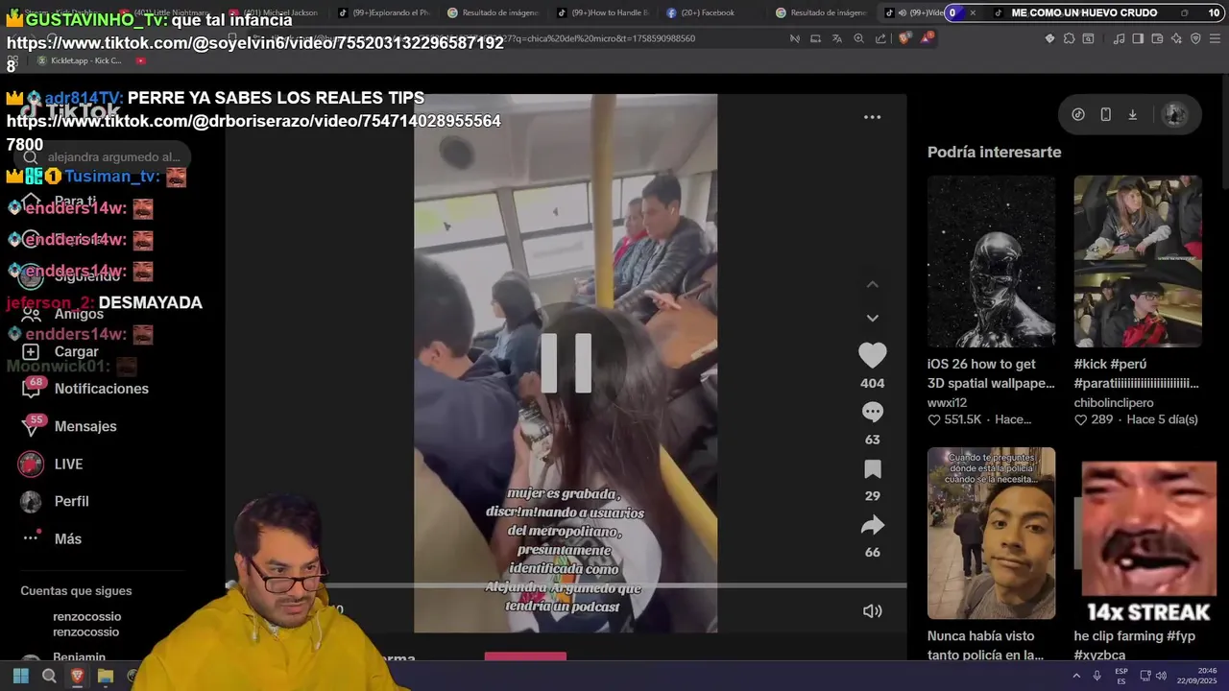Screen dimensions: 1229x691
Task: Click the 404 likes count
Action: pyautogui.click(x=872, y=383)
